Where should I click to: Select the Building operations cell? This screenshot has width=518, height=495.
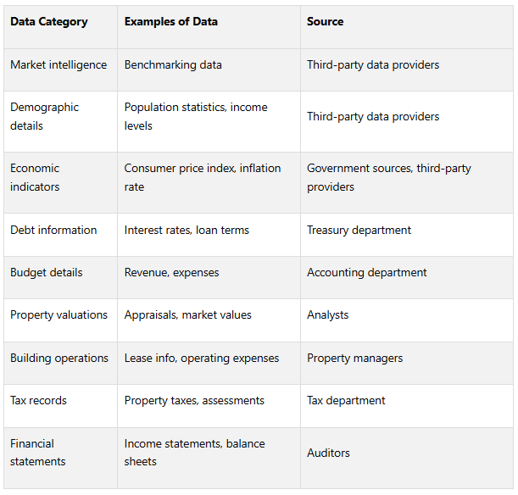(x=59, y=358)
